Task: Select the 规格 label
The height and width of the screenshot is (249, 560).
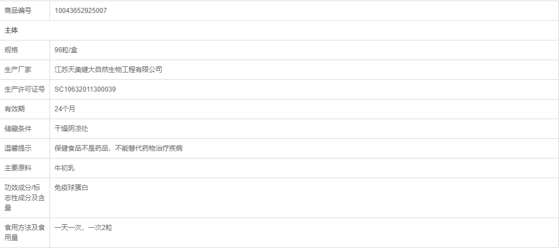Action: point(11,50)
